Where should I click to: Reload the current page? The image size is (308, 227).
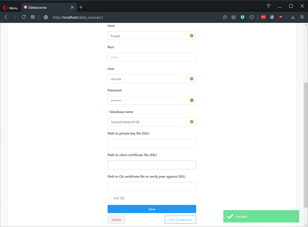coord(24,17)
